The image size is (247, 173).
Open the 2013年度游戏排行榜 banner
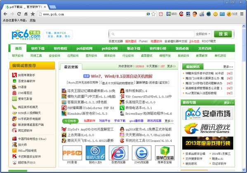(208, 143)
